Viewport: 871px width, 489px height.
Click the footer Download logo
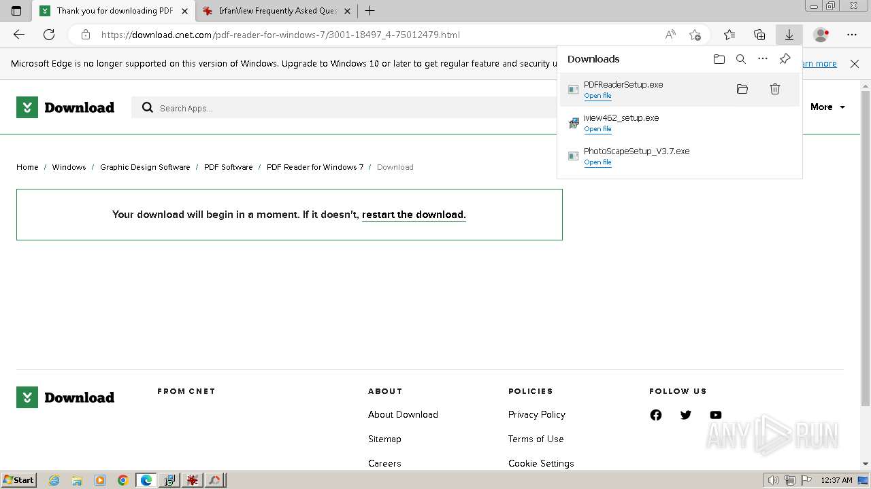[65, 397]
